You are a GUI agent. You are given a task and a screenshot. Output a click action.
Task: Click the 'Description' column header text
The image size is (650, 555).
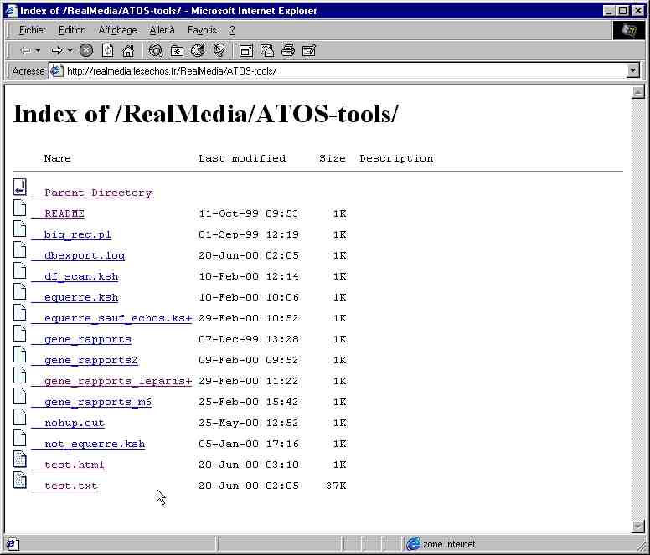point(396,158)
